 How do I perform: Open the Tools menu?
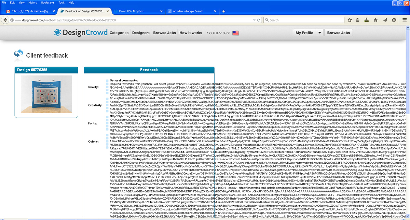point(61,2)
